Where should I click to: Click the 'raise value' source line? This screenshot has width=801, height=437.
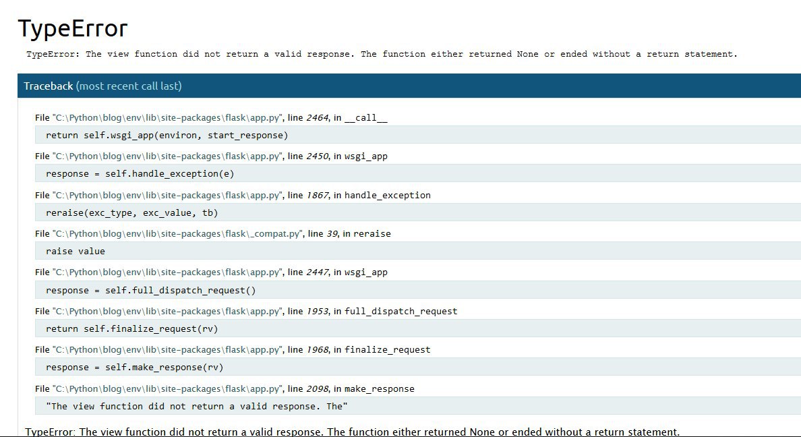click(76, 251)
